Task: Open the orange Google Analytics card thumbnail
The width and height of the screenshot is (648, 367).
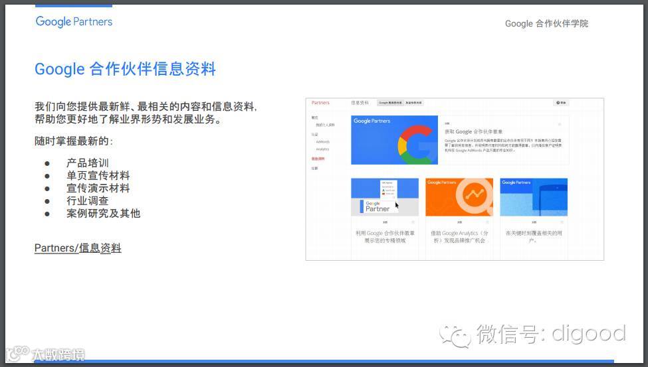Action: tap(459, 197)
